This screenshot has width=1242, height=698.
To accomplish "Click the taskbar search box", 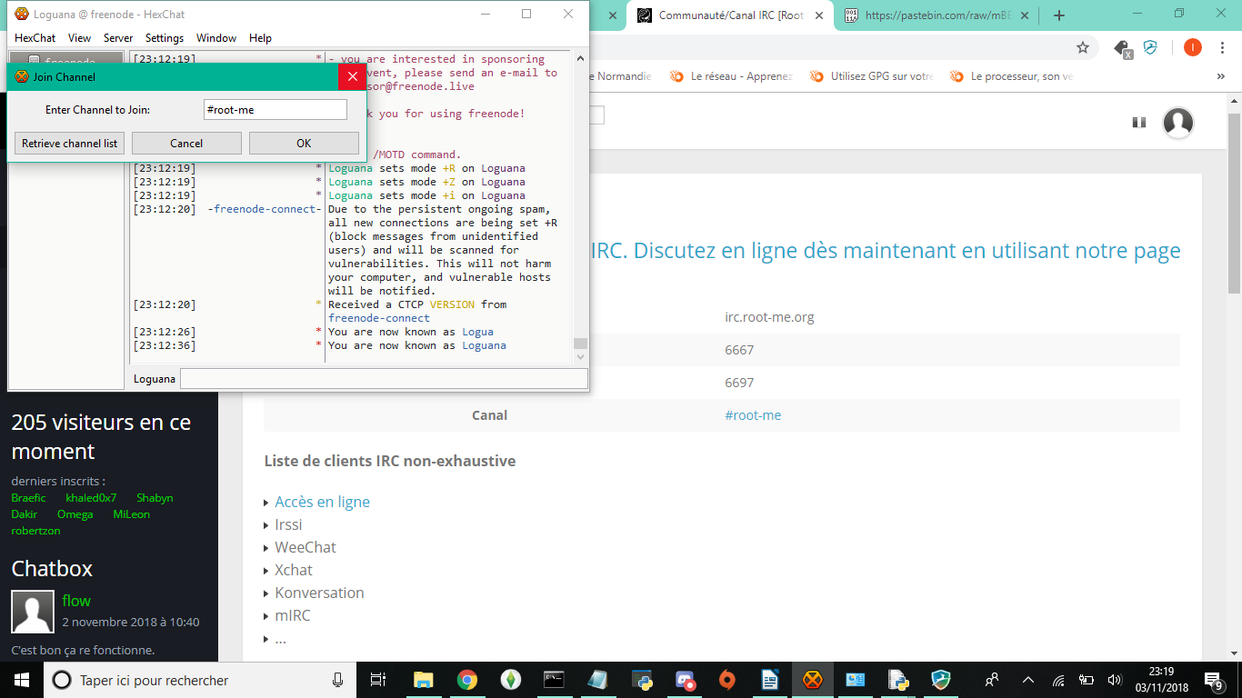I will coord(200,680).
